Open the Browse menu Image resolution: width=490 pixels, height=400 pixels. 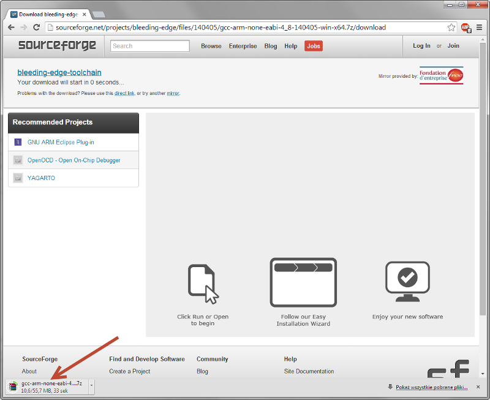click(x=211, y=46)
